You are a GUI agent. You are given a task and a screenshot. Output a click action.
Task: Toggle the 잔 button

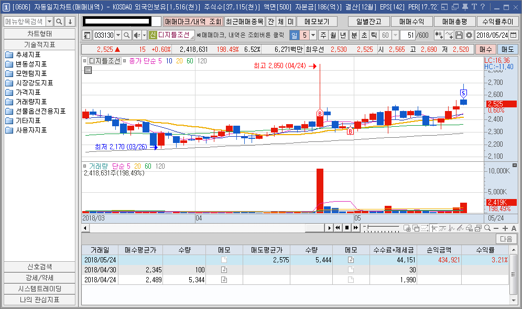(x=271, y=21)
